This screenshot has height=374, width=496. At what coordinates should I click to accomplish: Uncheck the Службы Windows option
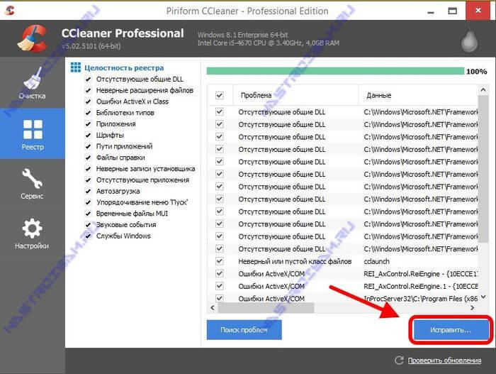click(88, 236)
